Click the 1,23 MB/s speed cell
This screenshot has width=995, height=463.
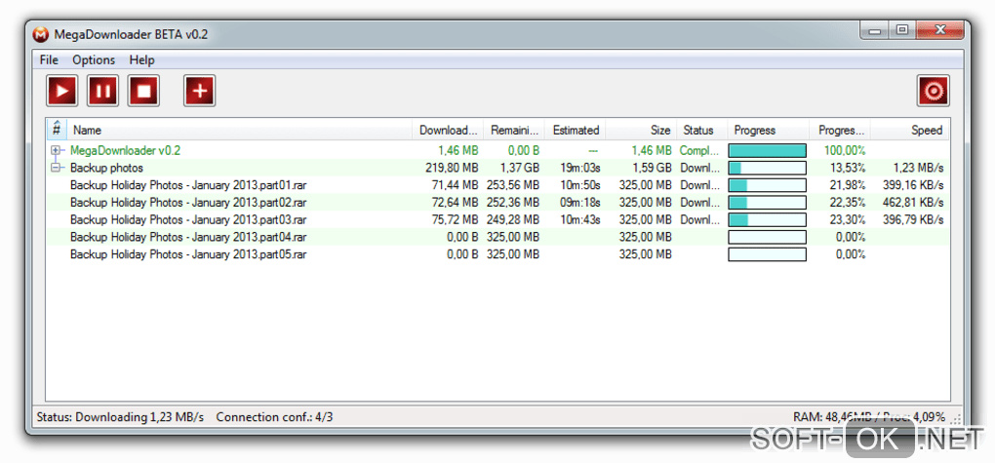point(918,168)
